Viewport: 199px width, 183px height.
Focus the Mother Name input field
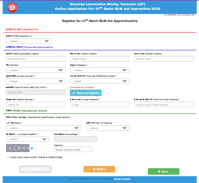pyautogui.click(x=163, y=59)
